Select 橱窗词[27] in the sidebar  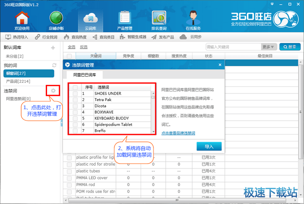point(29,74)
